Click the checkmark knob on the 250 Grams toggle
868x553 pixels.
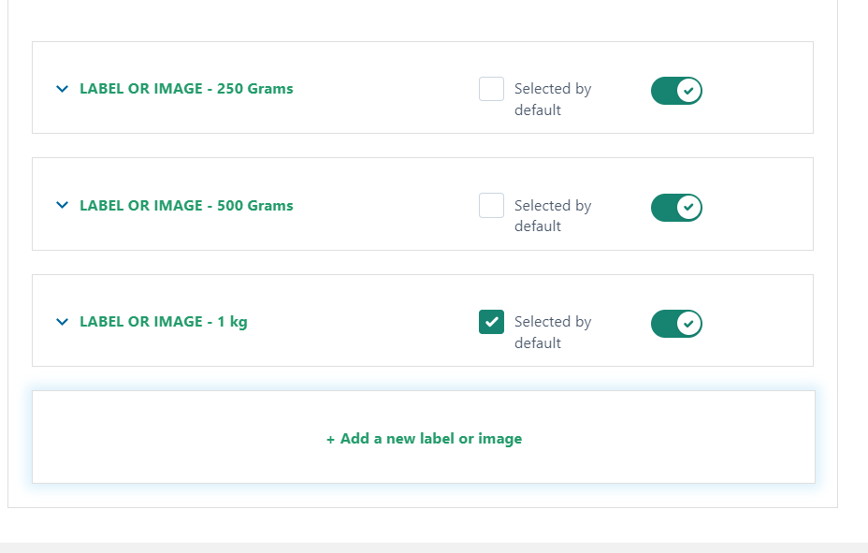688,91
